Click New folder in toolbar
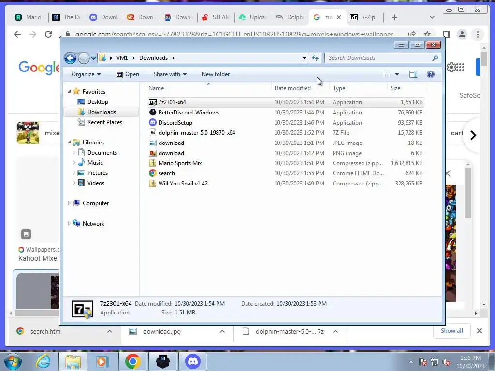The height and width of the screenshot is (371, 495). (x=216, y=74)
